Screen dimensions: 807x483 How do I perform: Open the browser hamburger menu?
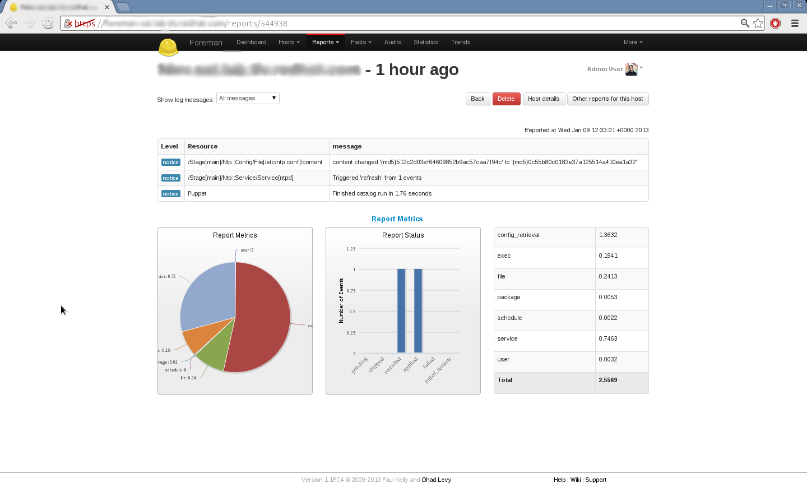[x=795, y=23]
